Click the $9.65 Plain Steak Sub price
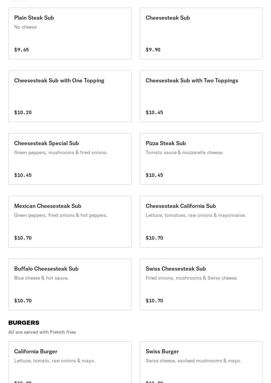 [21, 50]
